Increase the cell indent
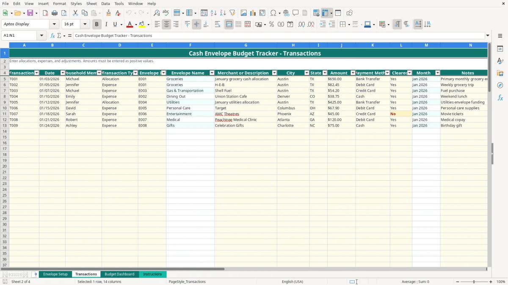Viewport: 508px width, 285px height. click(323, 24)
